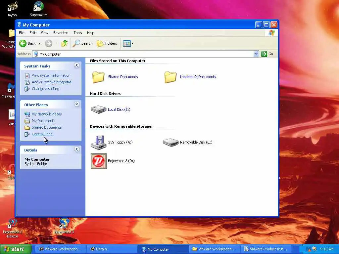Click the My Network Places icon
Screen dimensions: 339x254
[x=27, y=114]
